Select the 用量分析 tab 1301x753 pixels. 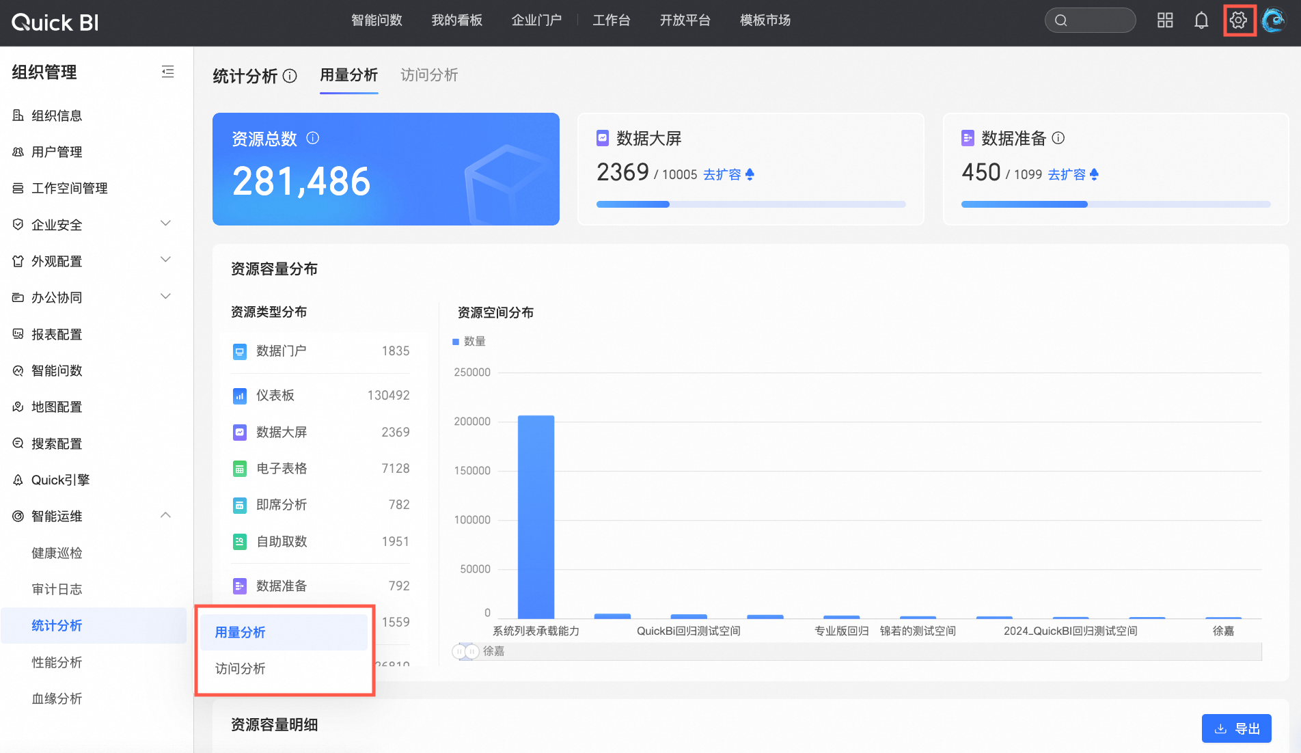click(349, 75)
